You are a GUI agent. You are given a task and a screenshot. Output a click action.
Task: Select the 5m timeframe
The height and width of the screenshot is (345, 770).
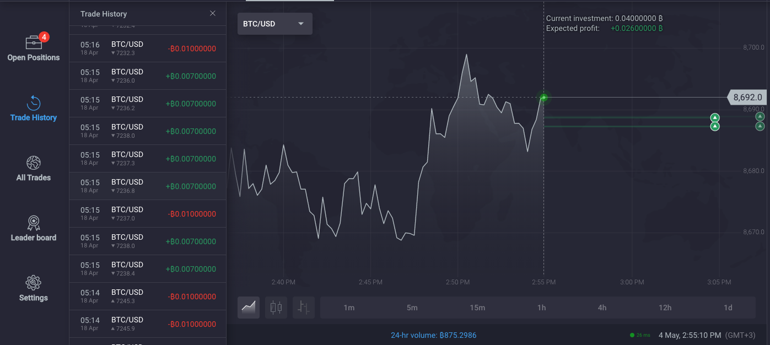tap(412, 308)
